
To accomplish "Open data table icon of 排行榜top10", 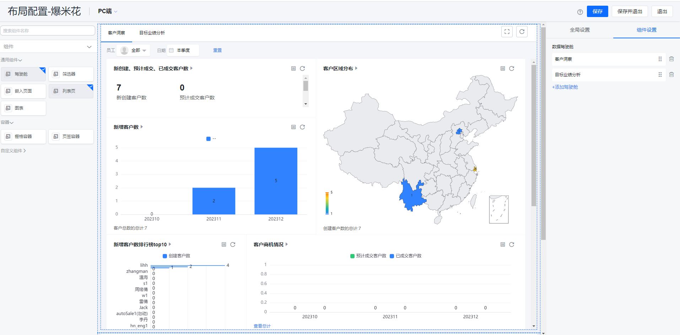I will coord(224,245).
